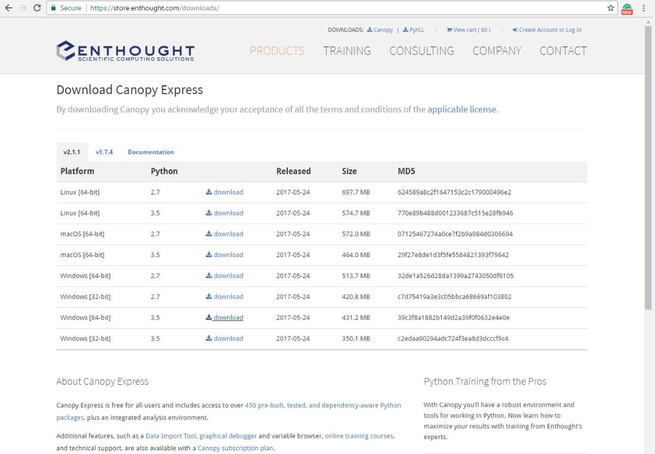Switch to the v1.7.4 tab

[x=104, y=152]
